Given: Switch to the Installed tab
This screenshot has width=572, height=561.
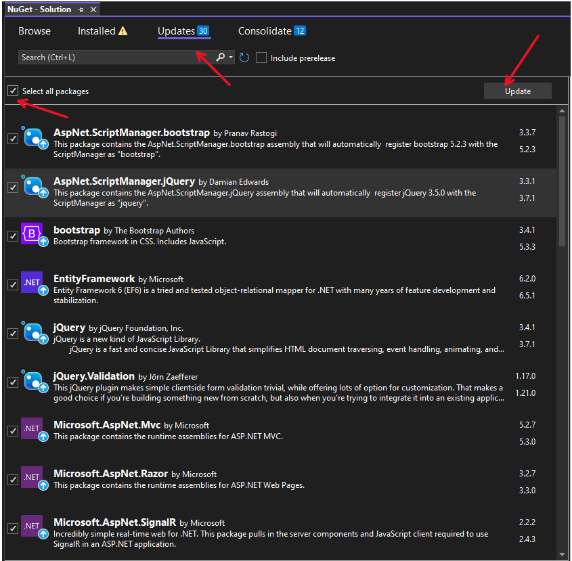Looking at the screenshot, I should [x=96, y=31].
